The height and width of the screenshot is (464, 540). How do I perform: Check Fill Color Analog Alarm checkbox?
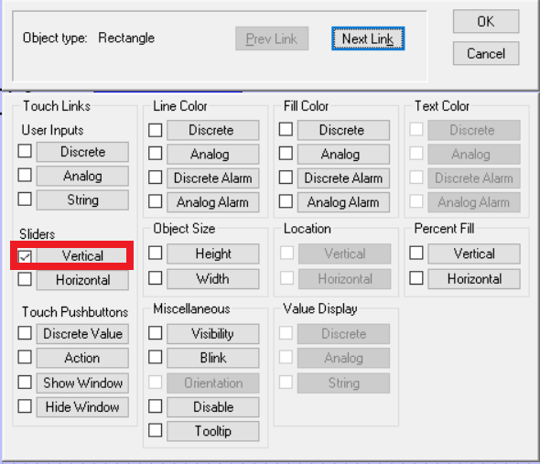point(286,201)
